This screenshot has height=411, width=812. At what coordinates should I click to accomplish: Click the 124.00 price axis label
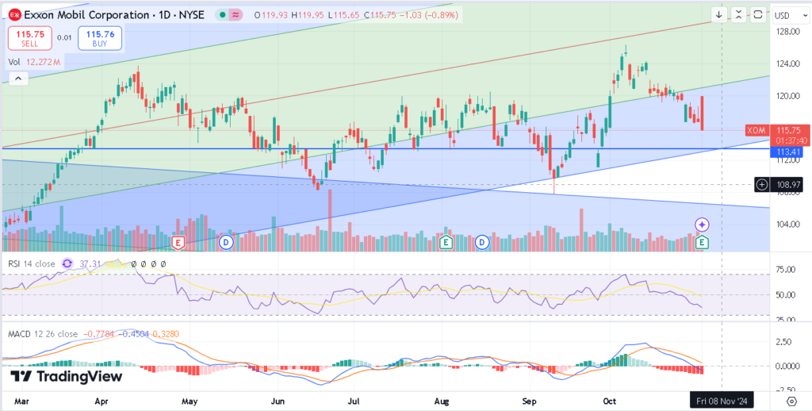click(x=789, y=63)
